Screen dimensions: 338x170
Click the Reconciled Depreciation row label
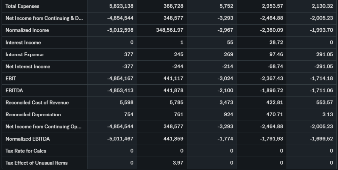[x=33, y=115]
